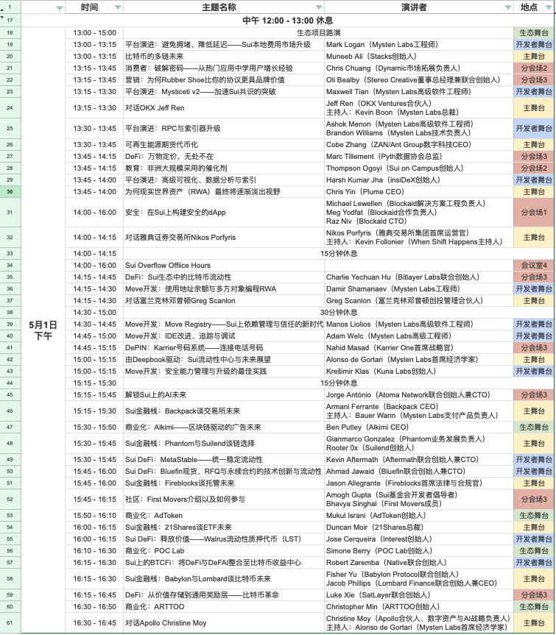
Task: Select the Chris Yin (Plume CEO) cell
Action: [418, 192]
